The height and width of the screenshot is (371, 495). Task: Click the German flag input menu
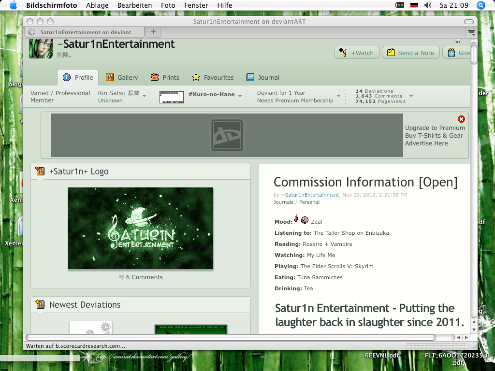pyautogui.click(x=414, y=5)
